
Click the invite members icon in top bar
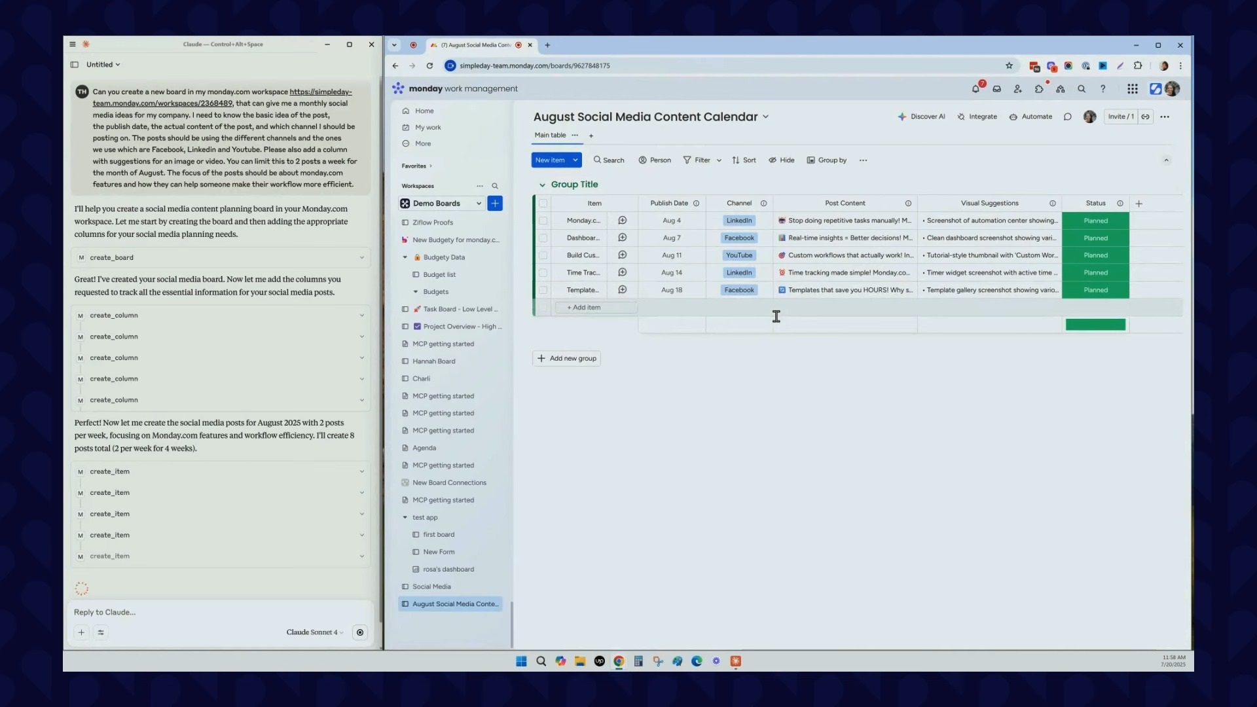[1017, 89]
